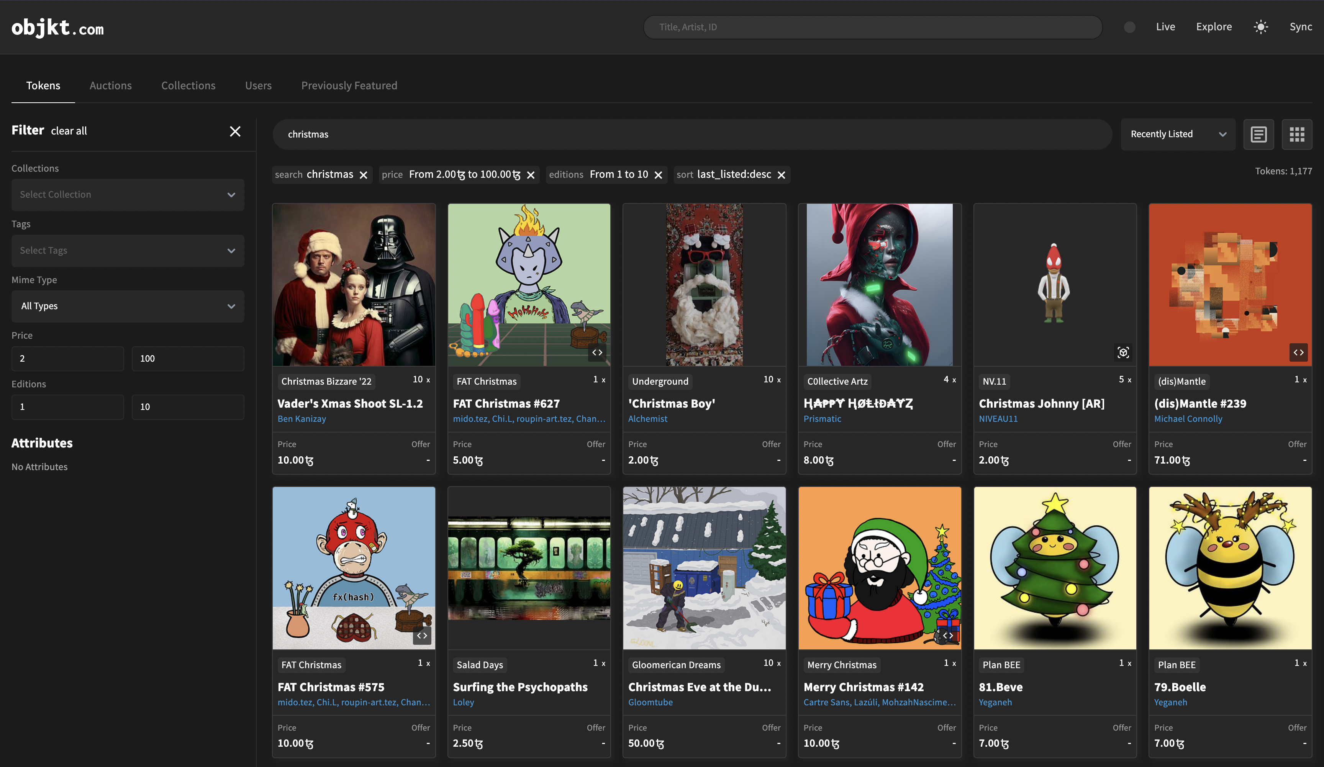Open code view on Christmas Eve card
The width and height of the screenshot is (1324, 767).
click(x=948, y=635)
